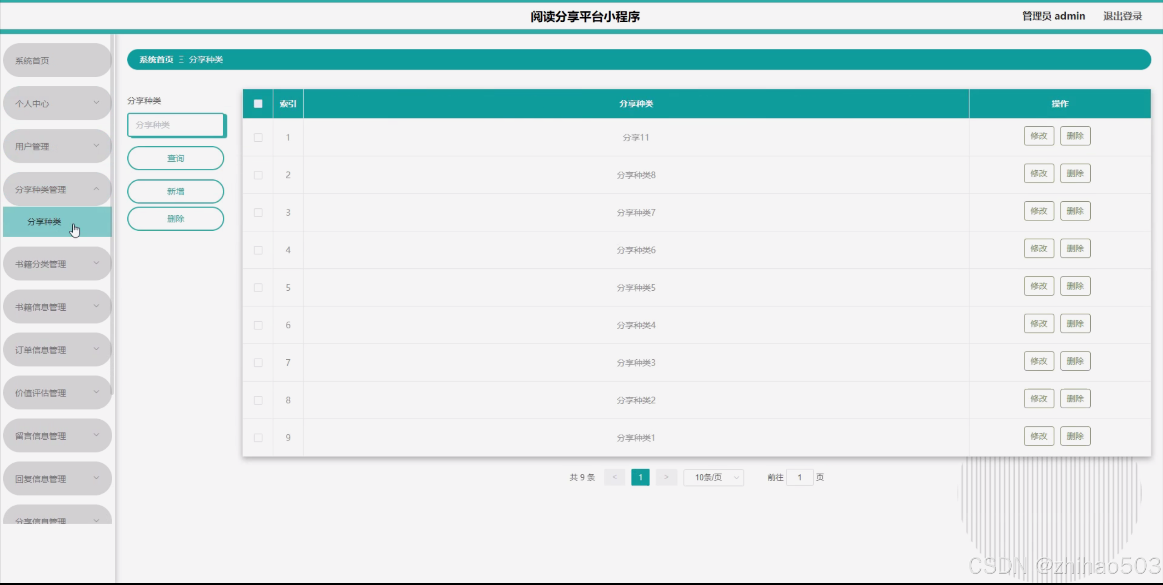Click the breadcrumb separator icon after 系统首页
This screenshot has width=1163, height=585.
[181, 59]
